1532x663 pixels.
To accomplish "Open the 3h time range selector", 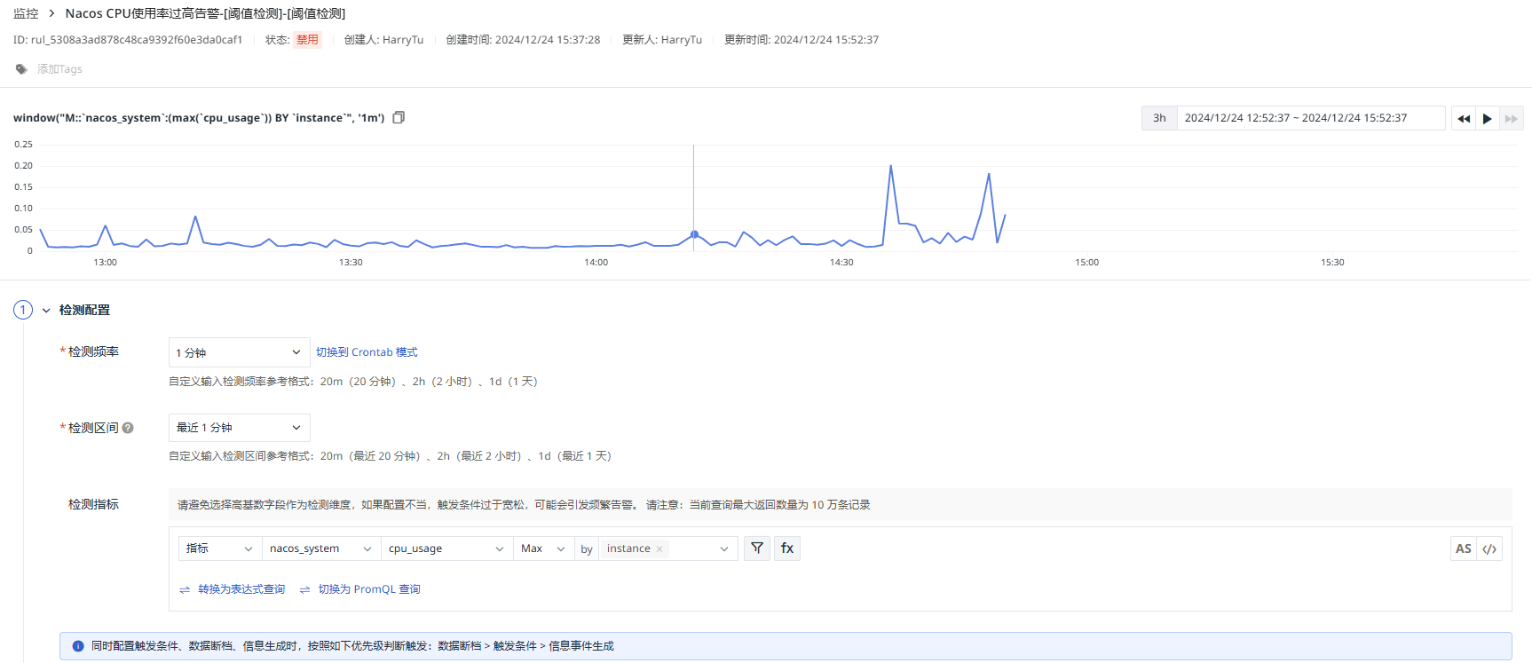I will coord(1159,118).
